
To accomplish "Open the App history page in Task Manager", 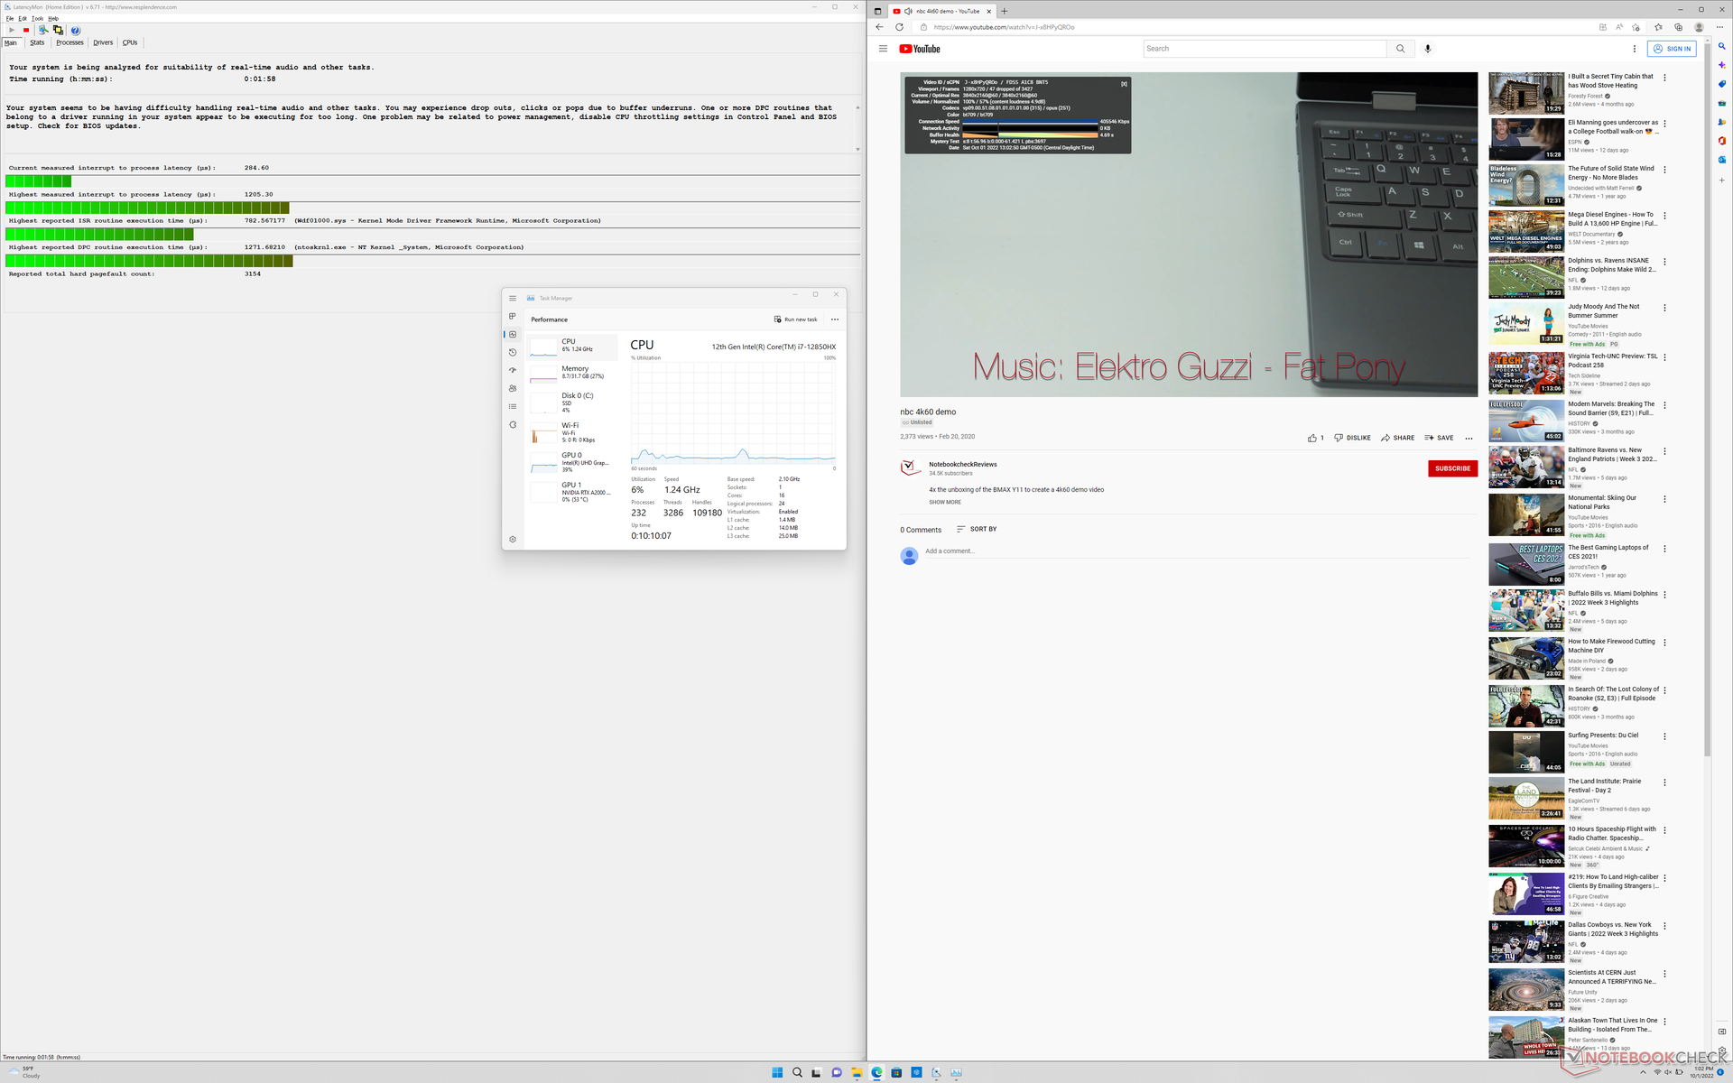I will (513, 352).
